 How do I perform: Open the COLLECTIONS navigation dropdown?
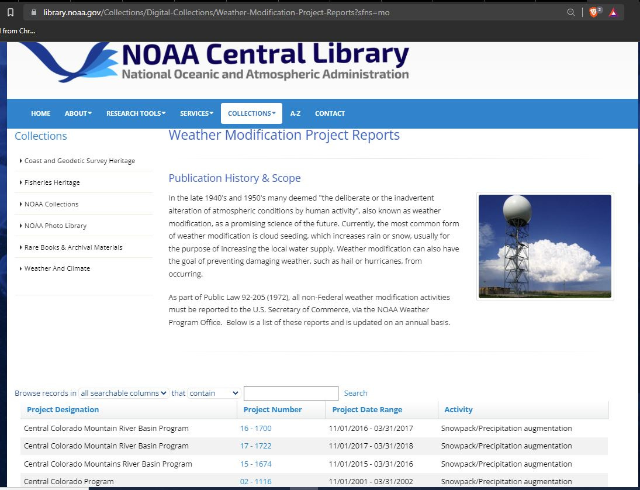pos(251,113)
